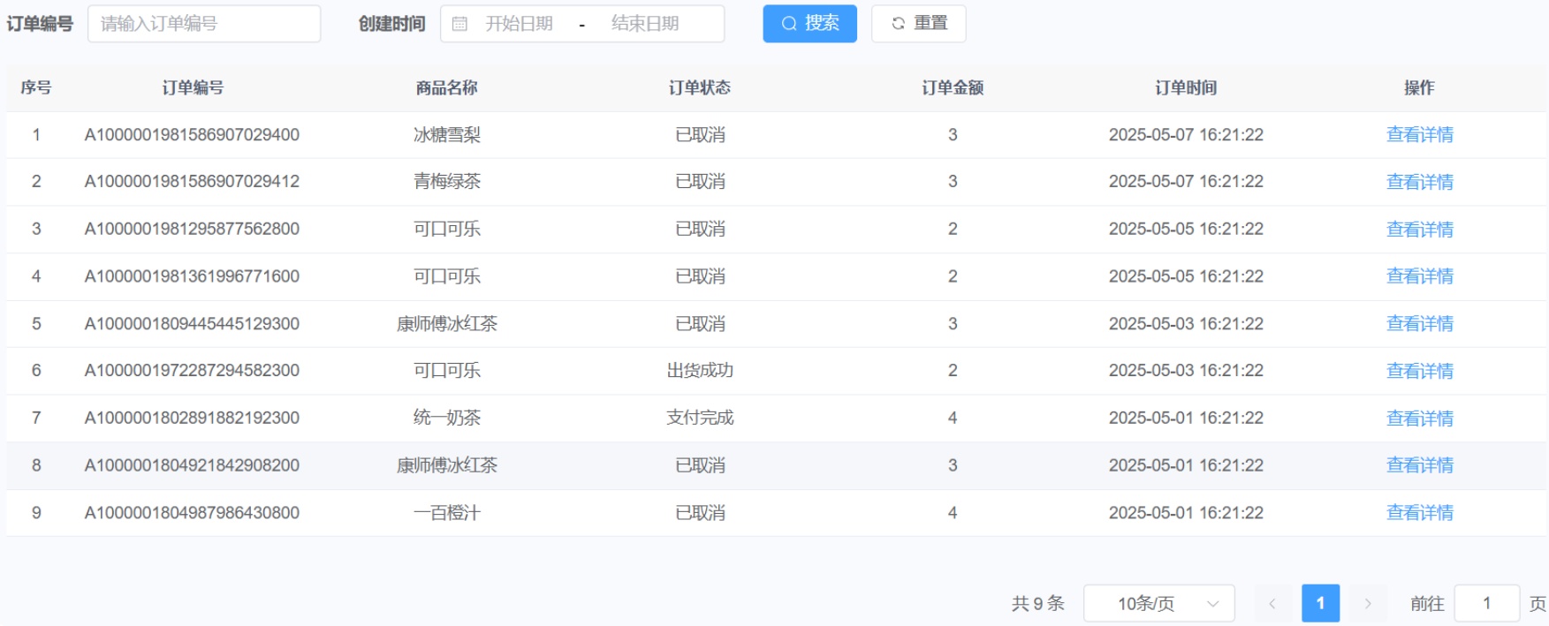Screen dimensions: 1549x626
Task: Focus the order number (订单编号) input field
Action: pos(204,24)
